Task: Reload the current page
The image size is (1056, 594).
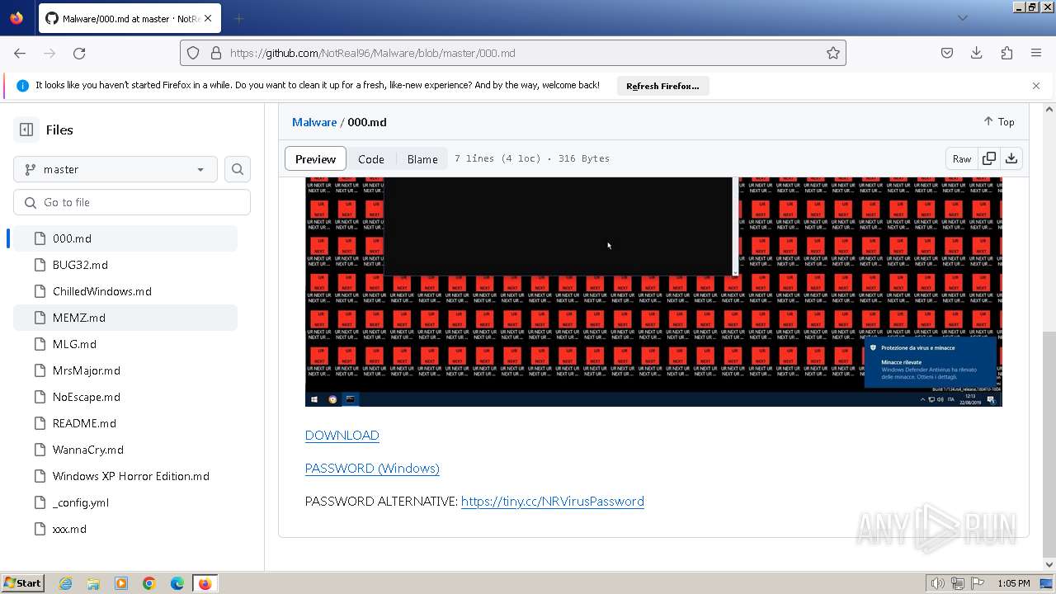Action: 79,53
